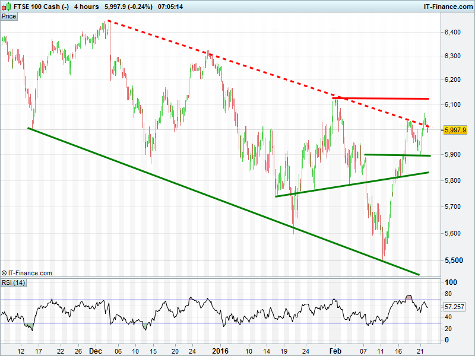Select the RSI (14) indicator label

pyautogui.click(x=14, y=282)
